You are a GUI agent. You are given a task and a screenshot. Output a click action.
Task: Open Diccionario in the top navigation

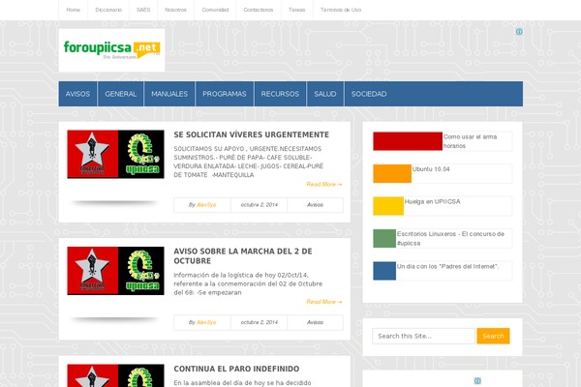click(108, 10)
